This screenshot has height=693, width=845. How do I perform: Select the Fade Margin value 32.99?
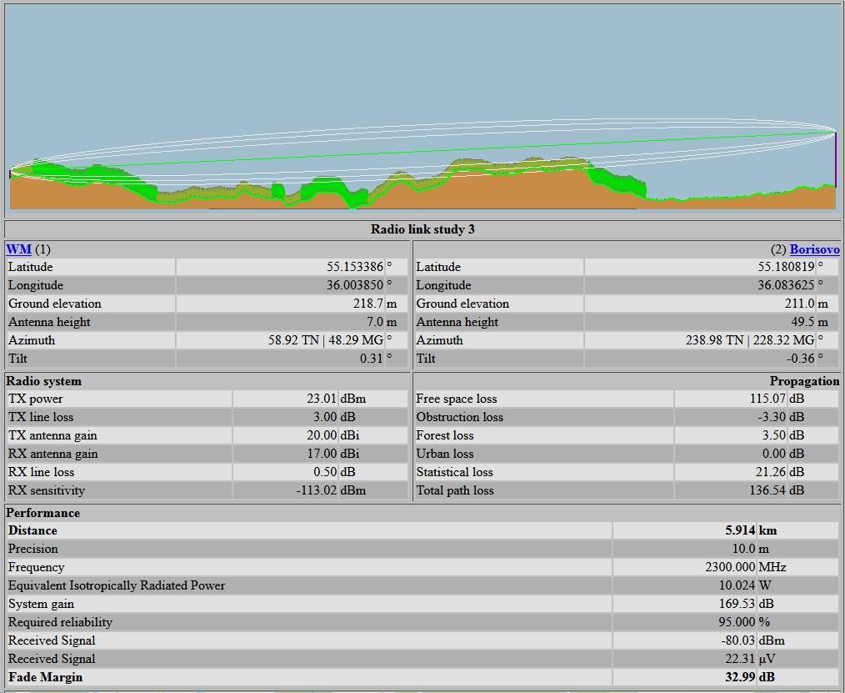pos(739,677)
